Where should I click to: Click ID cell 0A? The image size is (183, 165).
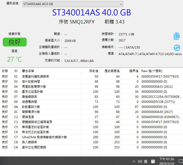pyautogui.click(x=16, y=107)
